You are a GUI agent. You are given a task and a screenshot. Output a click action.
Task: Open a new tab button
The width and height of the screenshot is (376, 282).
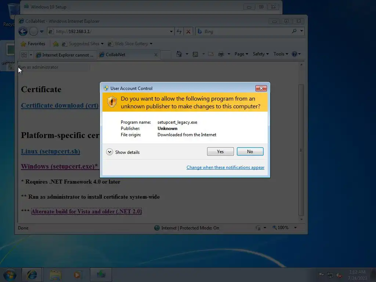pos(166,55)
